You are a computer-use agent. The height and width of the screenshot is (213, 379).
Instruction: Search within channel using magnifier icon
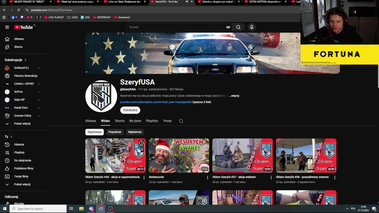coord(181,121)
